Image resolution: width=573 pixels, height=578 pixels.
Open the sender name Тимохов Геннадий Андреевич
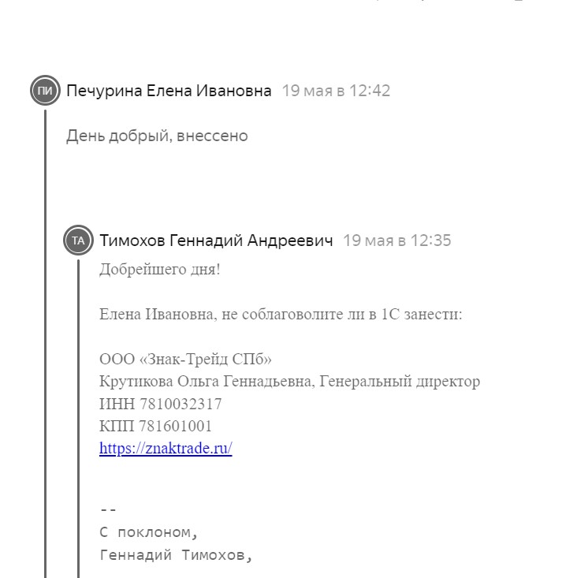click(216, 241)
